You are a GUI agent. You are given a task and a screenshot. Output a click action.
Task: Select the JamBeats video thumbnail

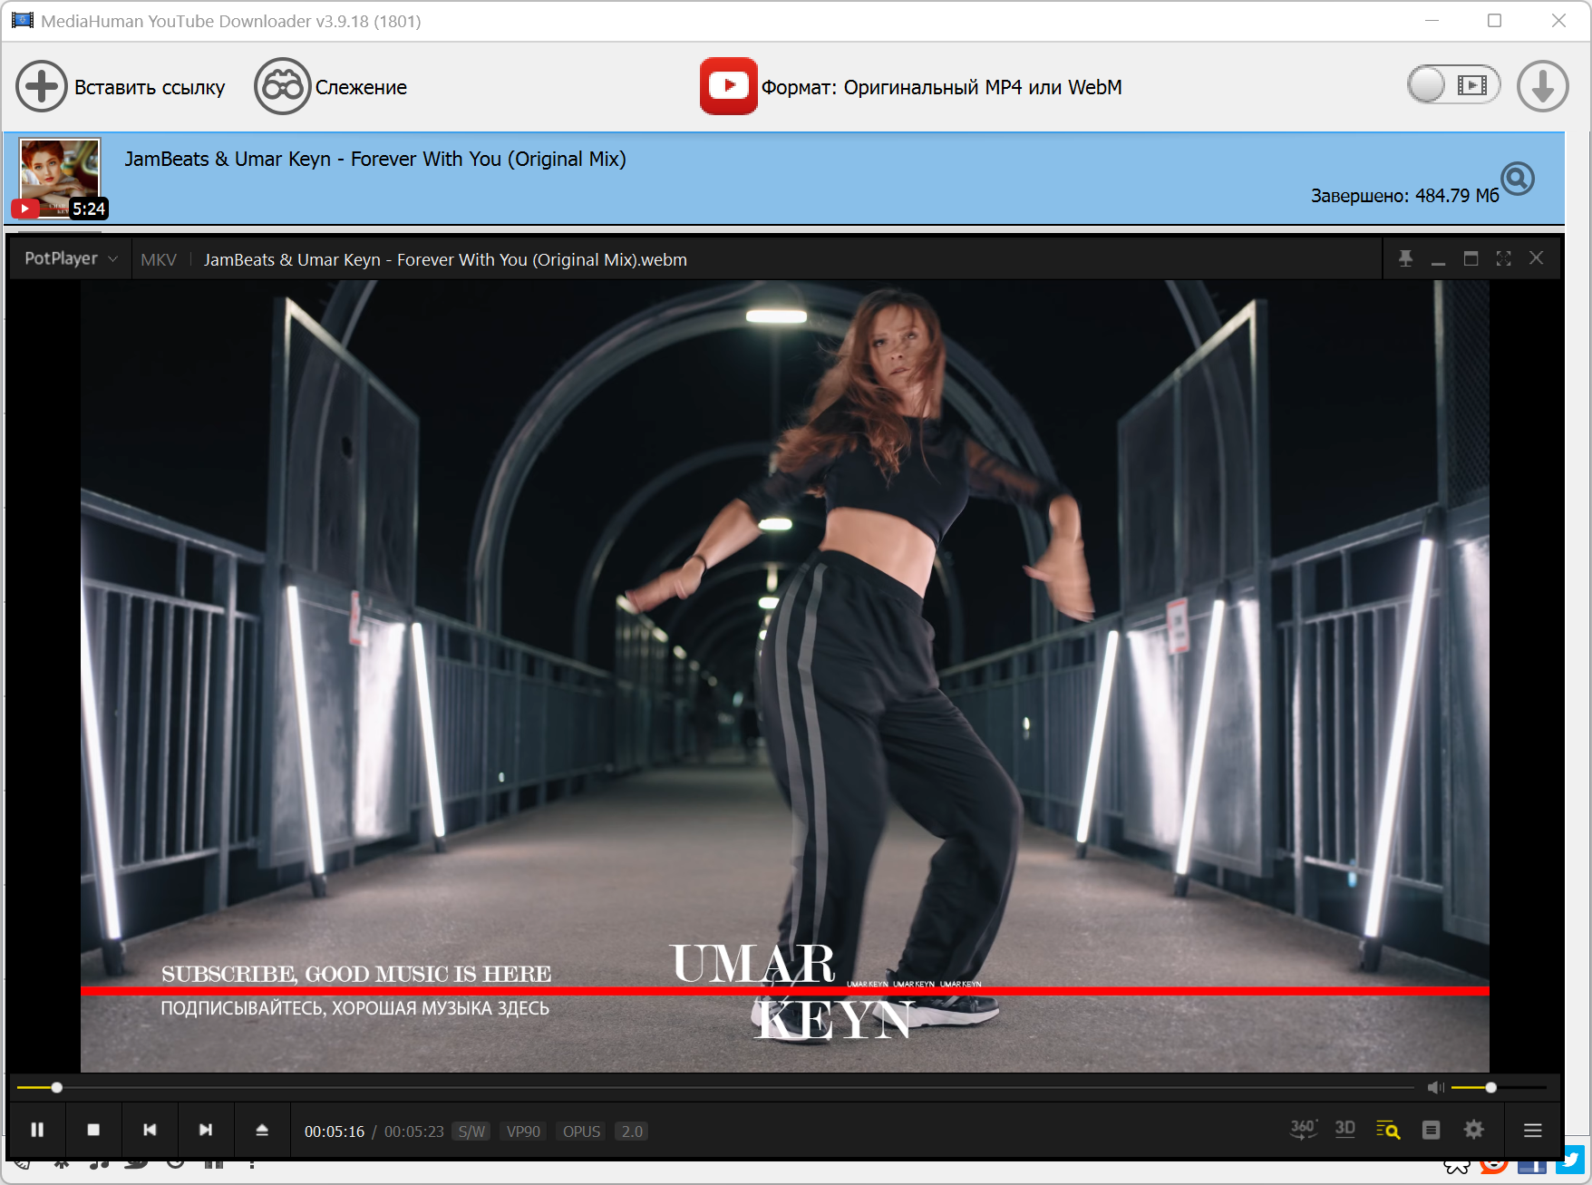tap(60, 178)
